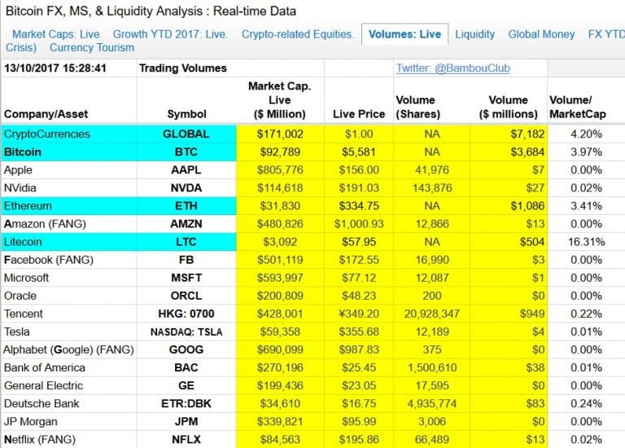The height and width of the screenshot is (448, 625).
Task: Select the Facebook (FANG) row label
Action: [49, 260]
